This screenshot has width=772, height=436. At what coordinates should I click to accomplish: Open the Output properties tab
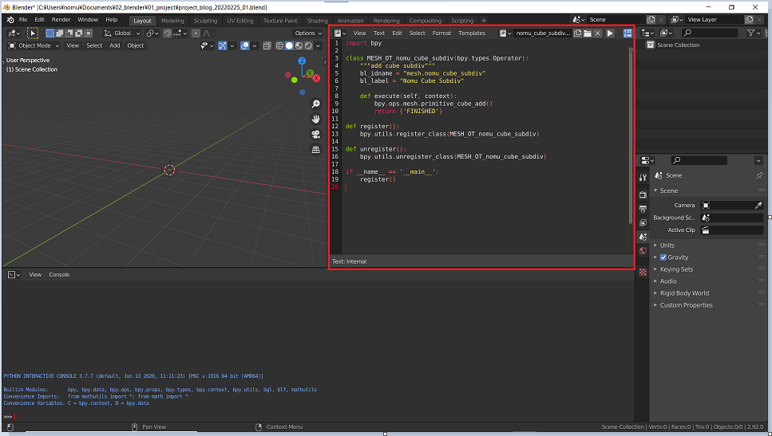click(643, 210)
